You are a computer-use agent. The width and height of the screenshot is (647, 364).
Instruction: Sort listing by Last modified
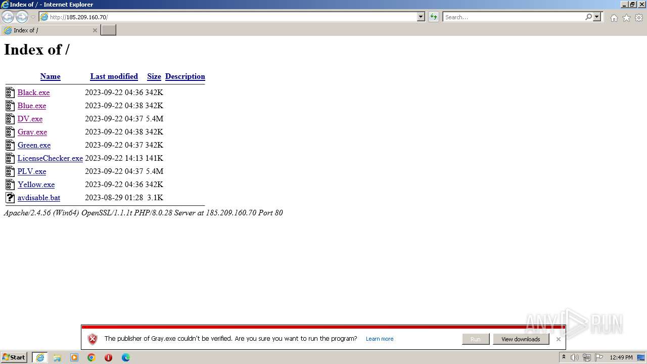(x=114, y=76)
